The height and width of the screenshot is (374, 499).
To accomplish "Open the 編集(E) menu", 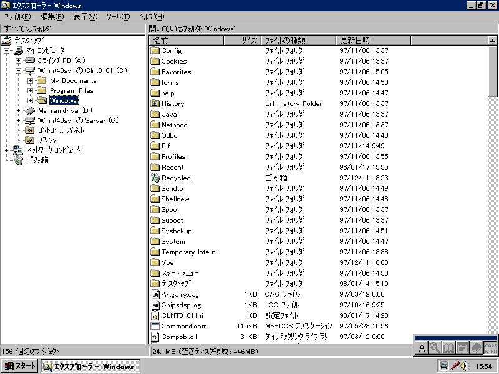I will pyautogui.click(x=52, y=17).
